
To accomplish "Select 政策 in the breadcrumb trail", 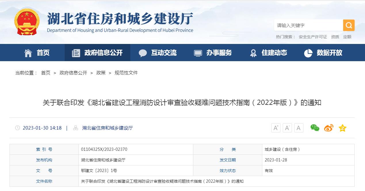I will (101, 73).
